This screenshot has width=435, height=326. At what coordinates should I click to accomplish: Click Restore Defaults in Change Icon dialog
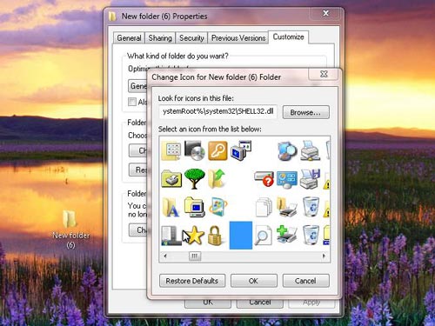pyautogui.click(x=192, y=281)
